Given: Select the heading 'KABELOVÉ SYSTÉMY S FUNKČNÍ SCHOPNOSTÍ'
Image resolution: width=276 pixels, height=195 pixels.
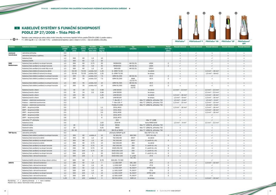Looking at the screenshot, I should point(61,28).
